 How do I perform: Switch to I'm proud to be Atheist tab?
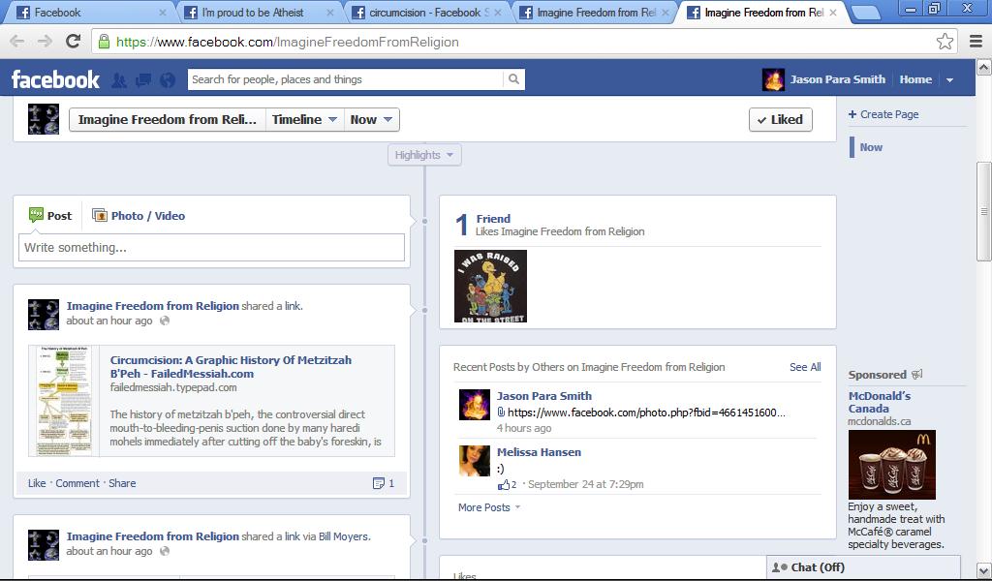tap(259, 13)
